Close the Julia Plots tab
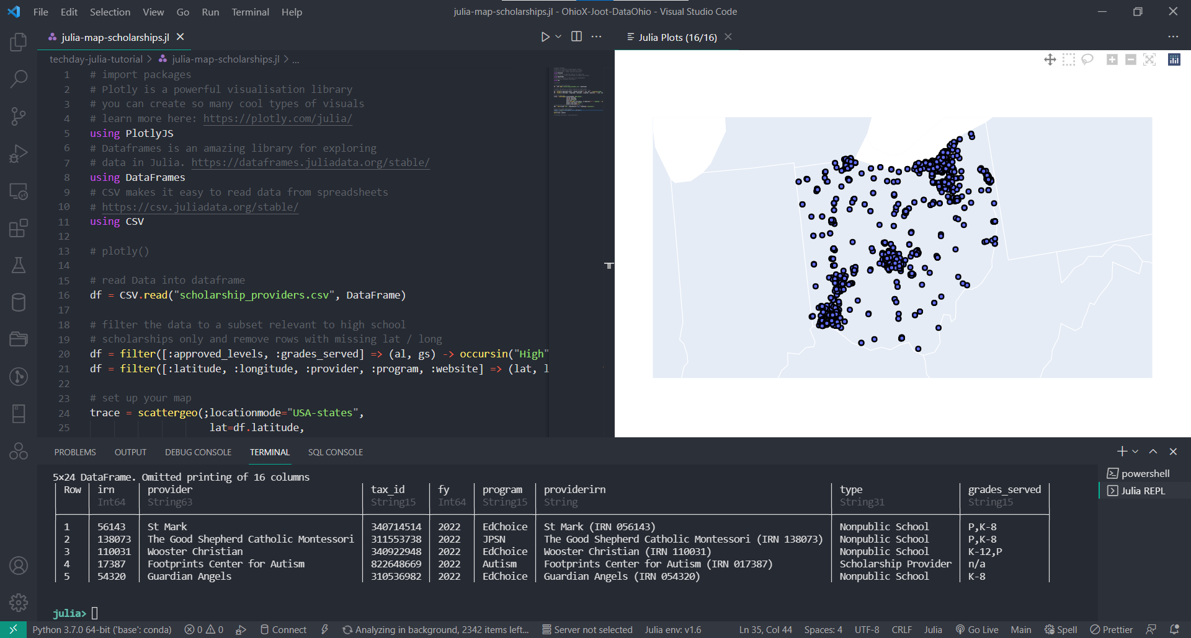 [728, 37]
